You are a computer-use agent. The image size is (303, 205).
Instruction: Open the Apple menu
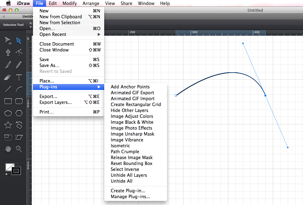pyautogui.click(x=8, y=3)
